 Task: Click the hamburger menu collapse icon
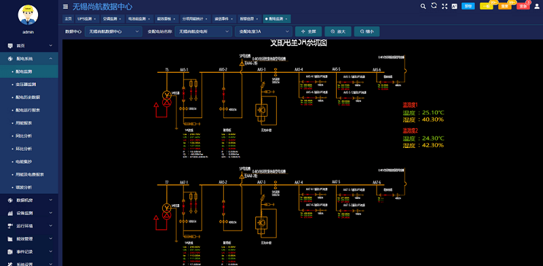(65, 7)
